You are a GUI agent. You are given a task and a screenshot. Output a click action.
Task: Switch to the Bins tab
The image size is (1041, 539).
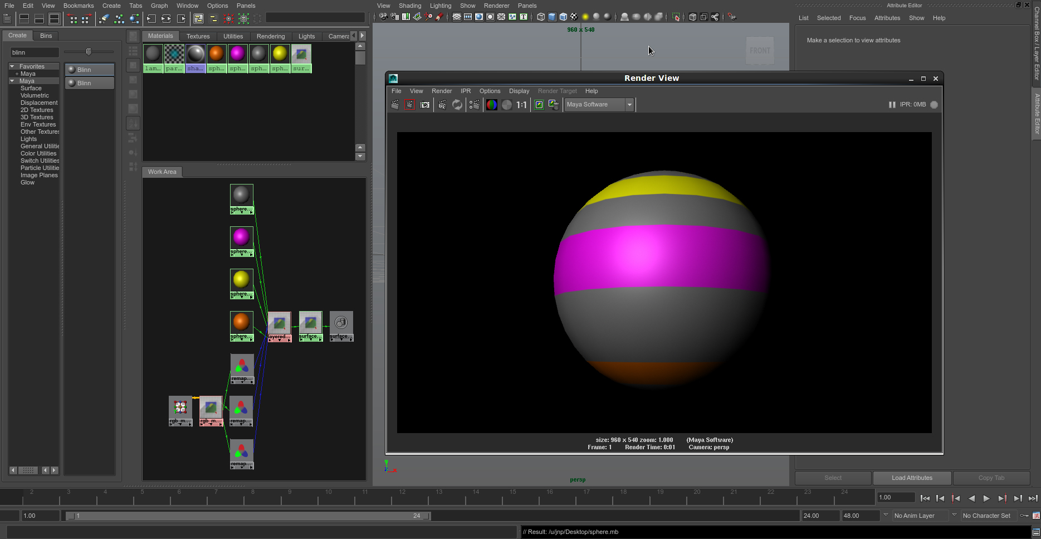pyautogui.click(x=46, y=36)
